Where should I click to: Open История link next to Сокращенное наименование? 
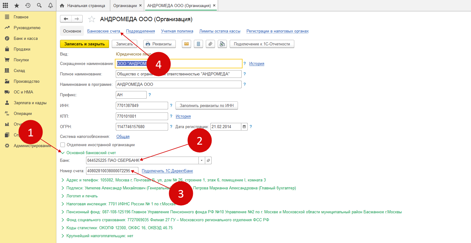coord(257,64)
